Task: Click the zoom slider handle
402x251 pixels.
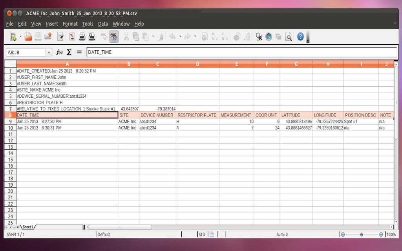Action: [x=361, y=235]
